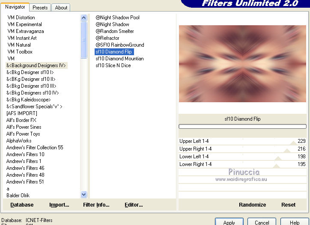
Task: Select Andrew's Filters 1
Action: (24, 161)
